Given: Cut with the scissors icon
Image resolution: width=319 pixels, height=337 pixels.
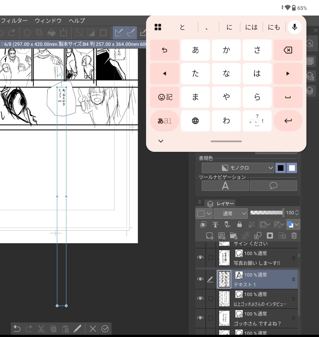Looking at the screenshot, I should (x=41, y=329).
